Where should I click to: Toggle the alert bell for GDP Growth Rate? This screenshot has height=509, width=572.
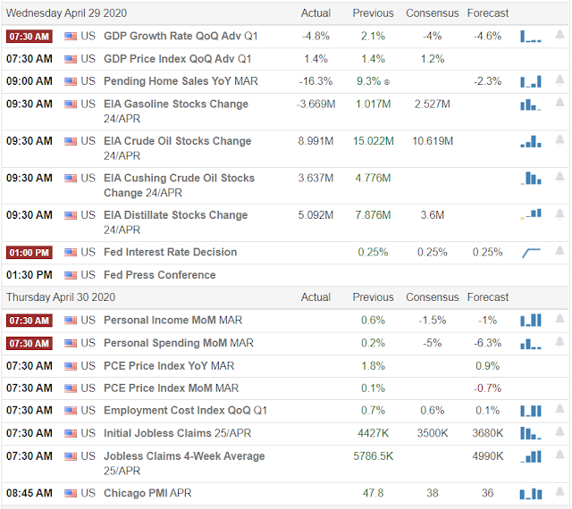click(560, 37)
